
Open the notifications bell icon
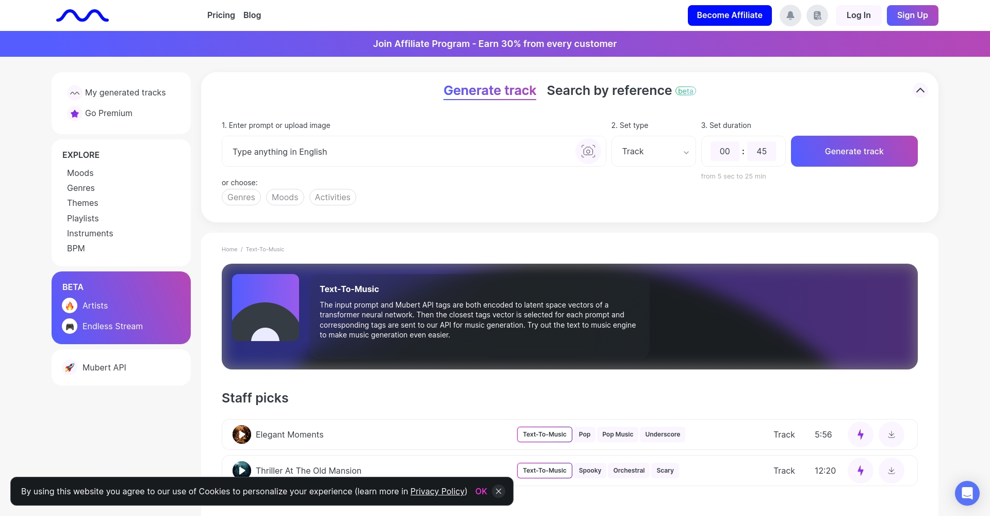point(790,15)
